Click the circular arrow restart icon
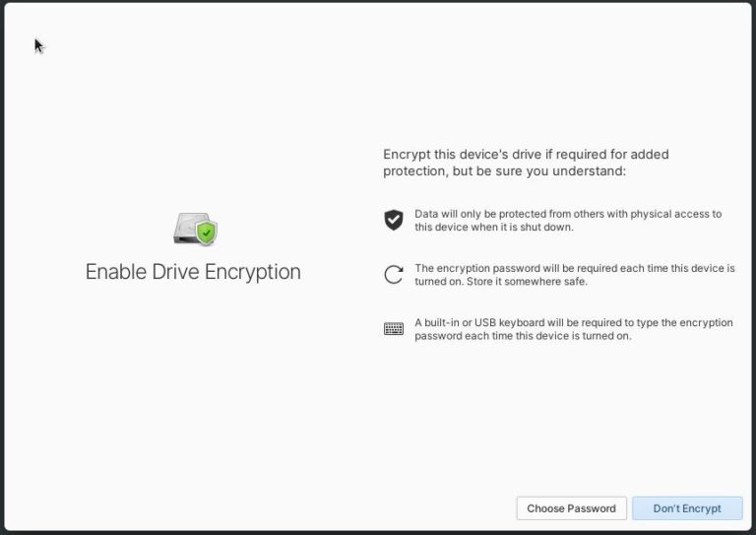 point(394,275)
